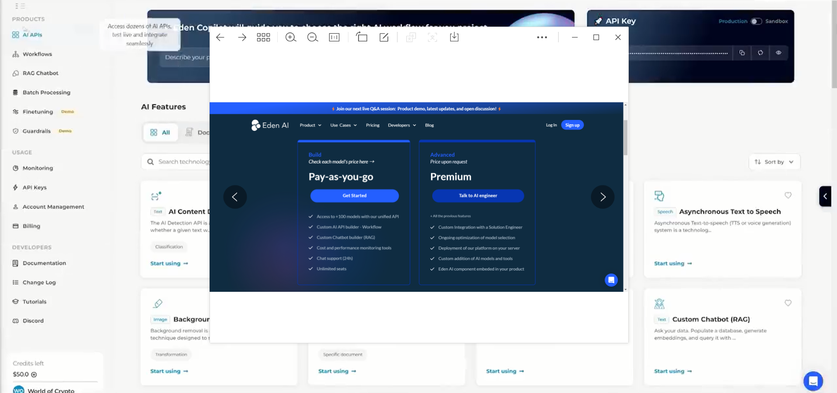Start using AI Content Detection card
This screenshot has height=393, width=837.
(169, 263)
